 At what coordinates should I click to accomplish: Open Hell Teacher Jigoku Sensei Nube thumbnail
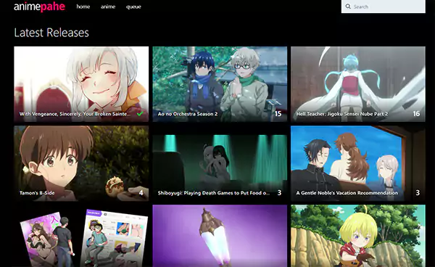358,84
